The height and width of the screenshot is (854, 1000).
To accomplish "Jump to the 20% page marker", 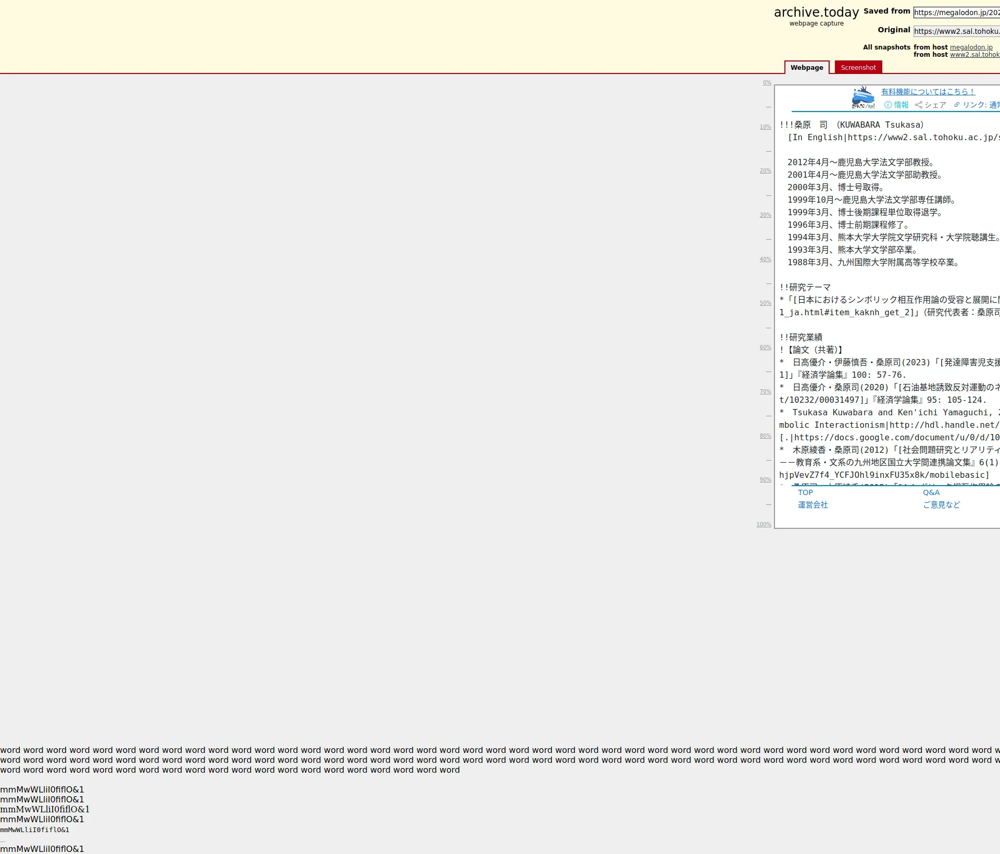I will point(765,171).
